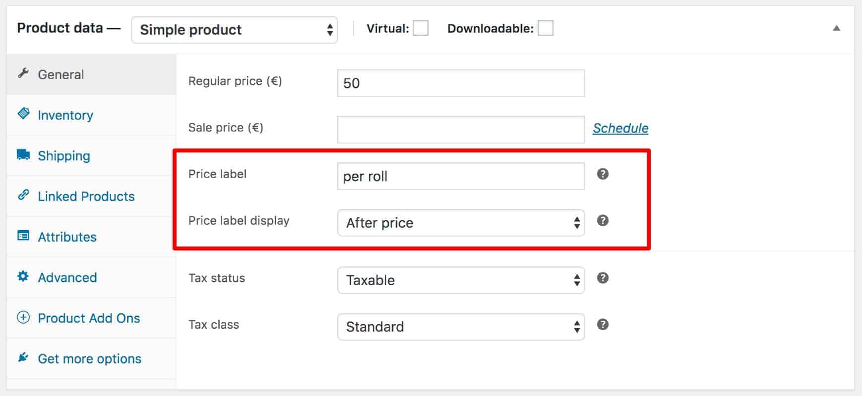Open the Simple product type dropdown
Screen dimensions: 862x396
pos(235,30)
